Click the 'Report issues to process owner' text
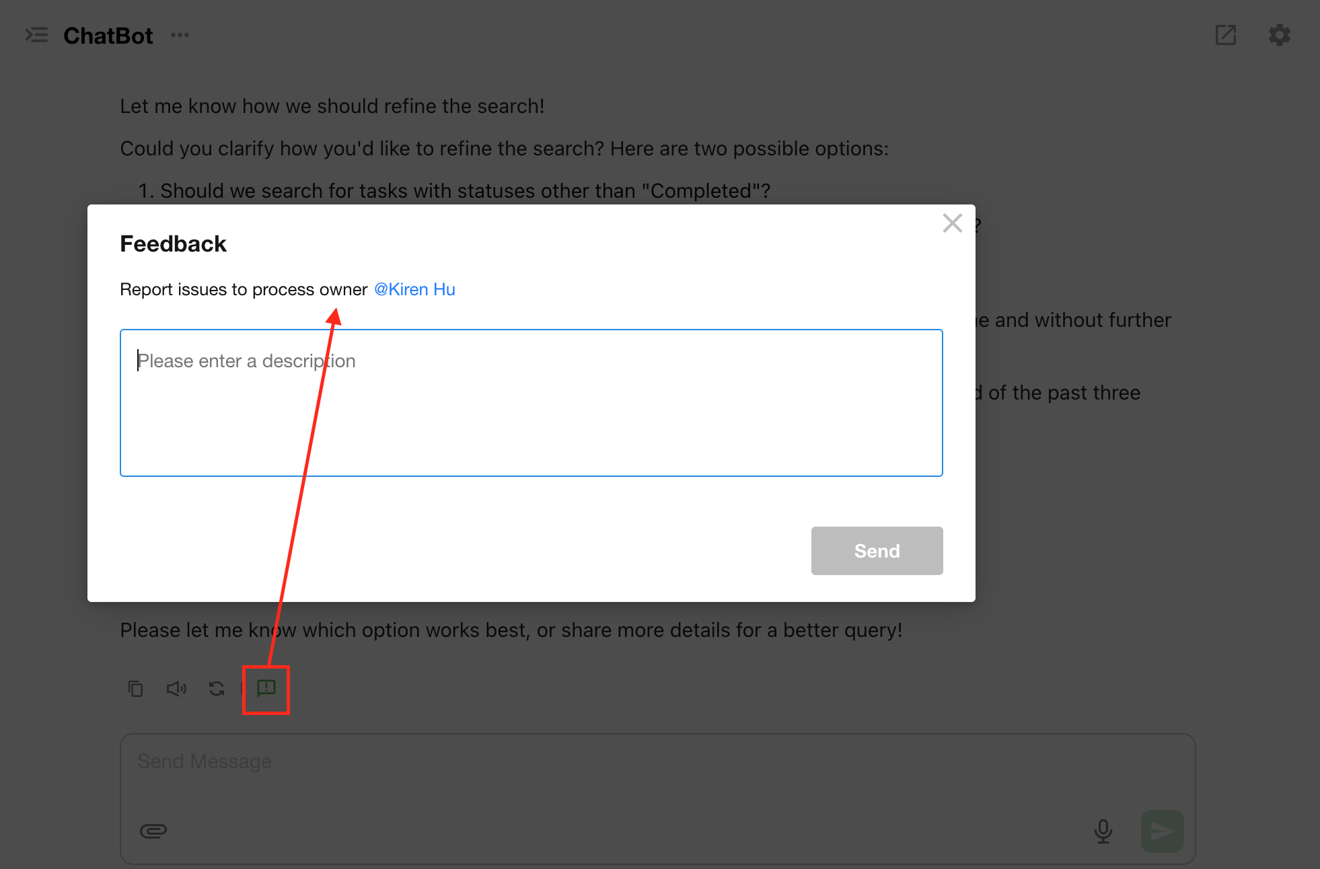The height and width of the screenshot is (869, 1320). click(244, 289)
